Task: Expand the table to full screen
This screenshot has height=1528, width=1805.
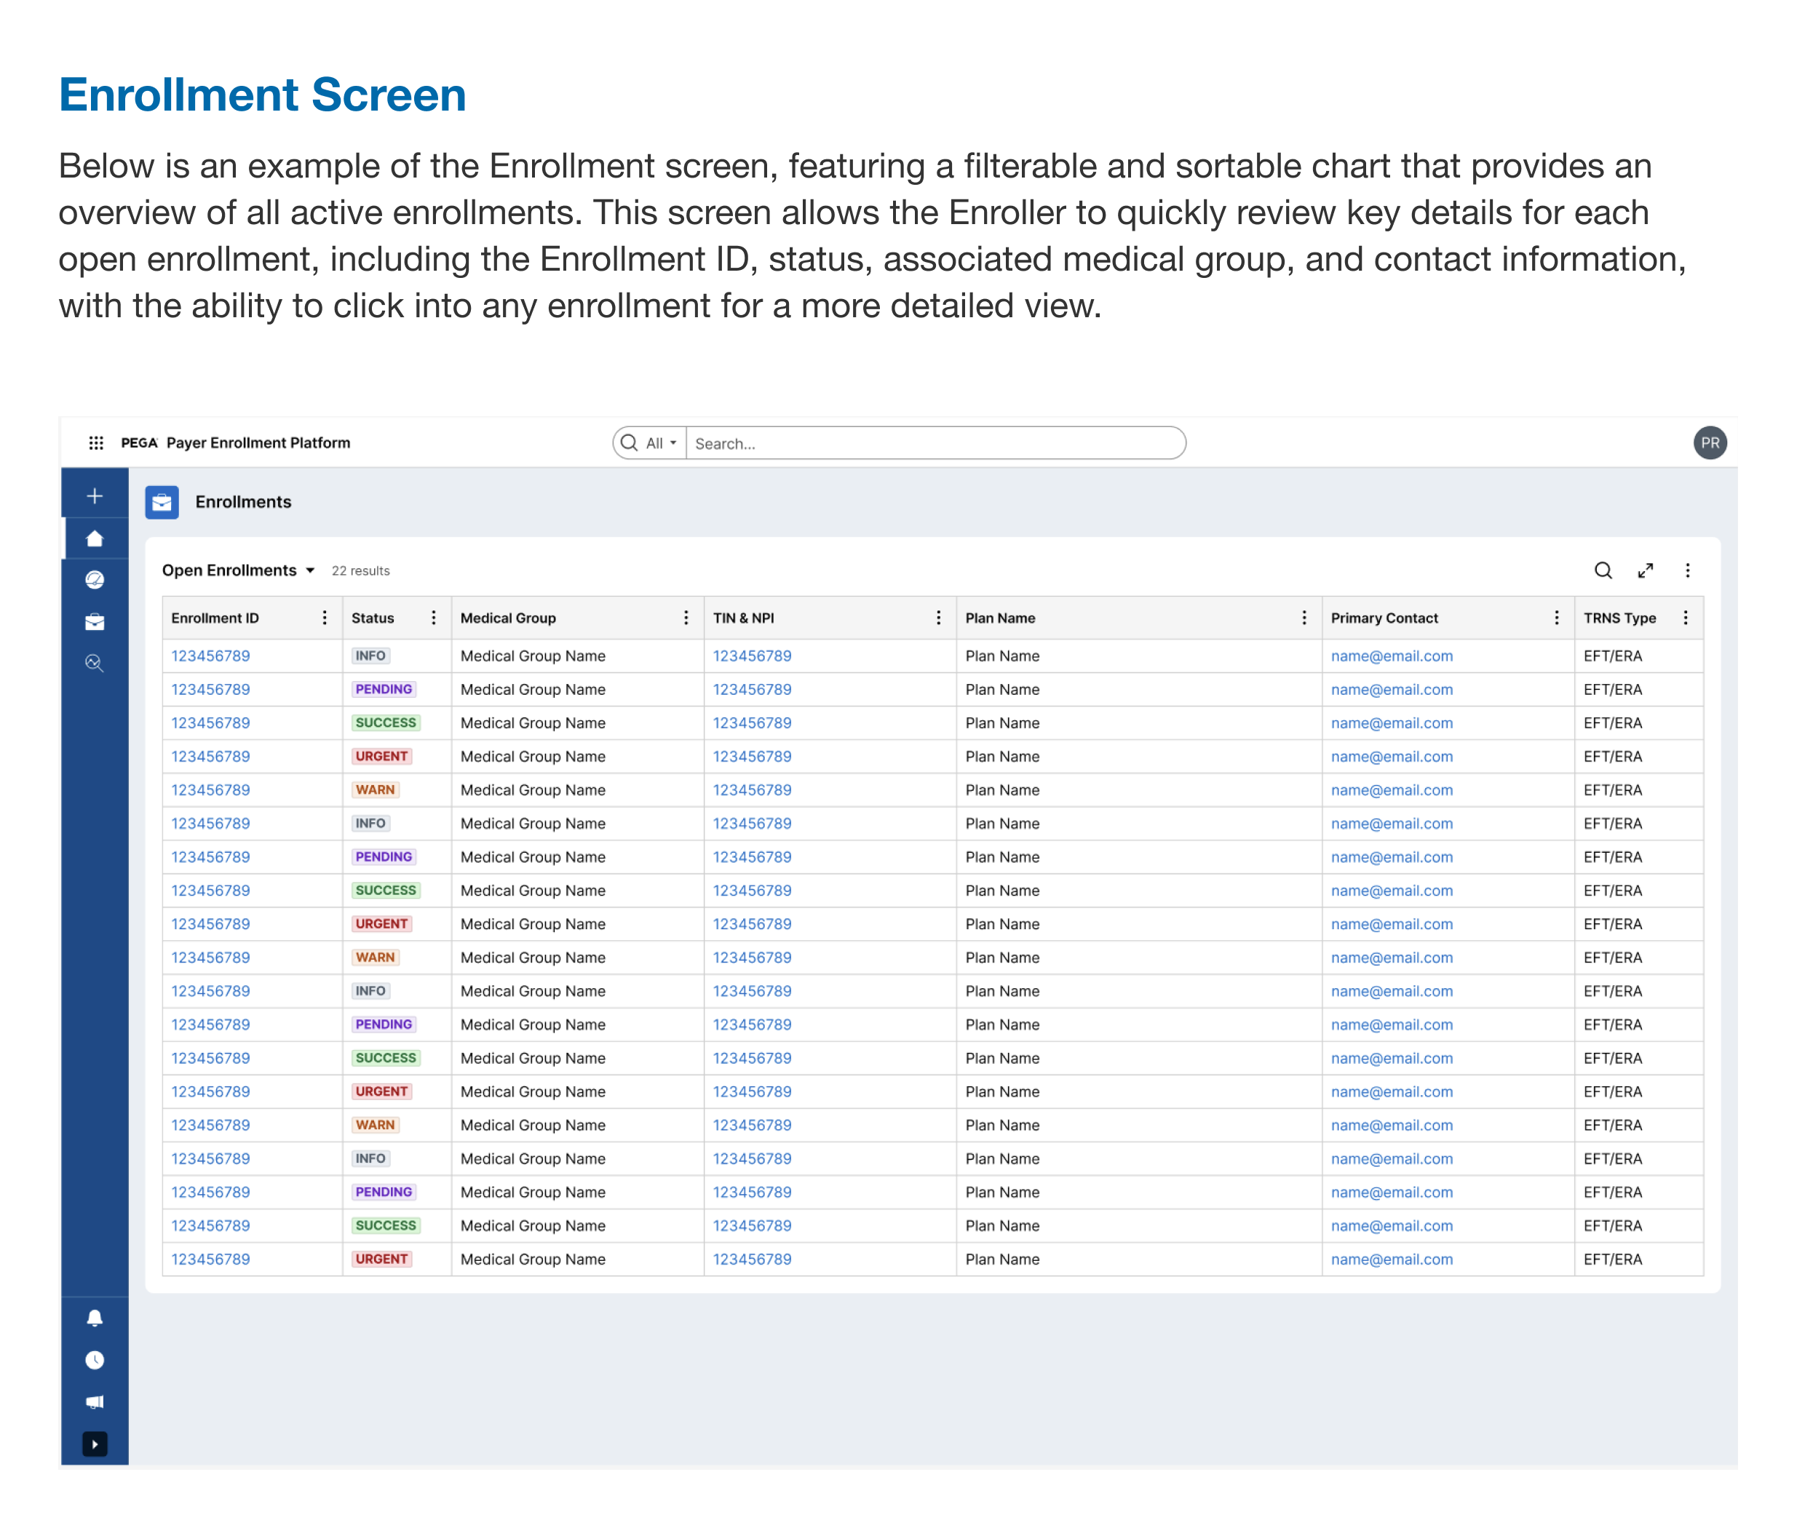Action: [1646, 571]
